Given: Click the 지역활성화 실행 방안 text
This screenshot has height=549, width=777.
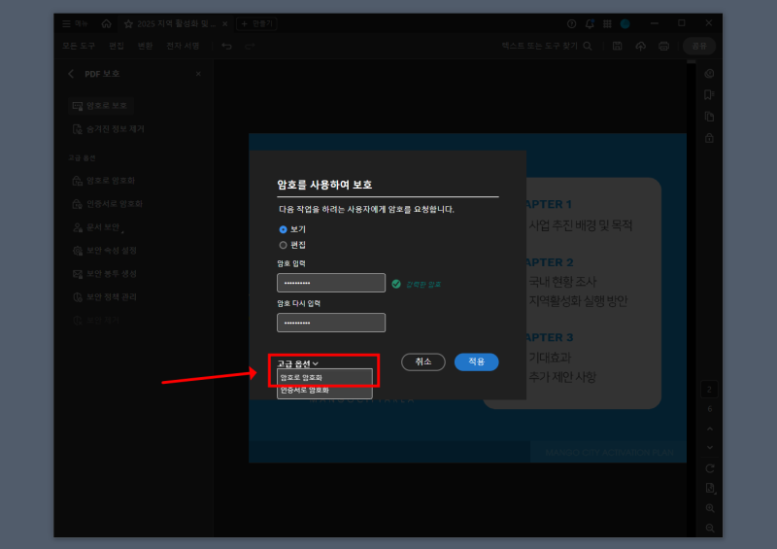Looking at the screenshot, I should (x=578, y=301).
